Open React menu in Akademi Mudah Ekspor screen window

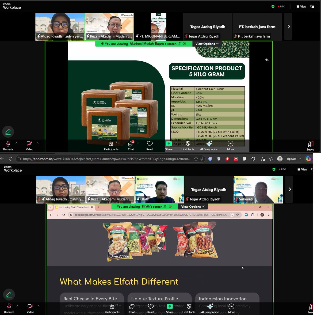[150, 146]
